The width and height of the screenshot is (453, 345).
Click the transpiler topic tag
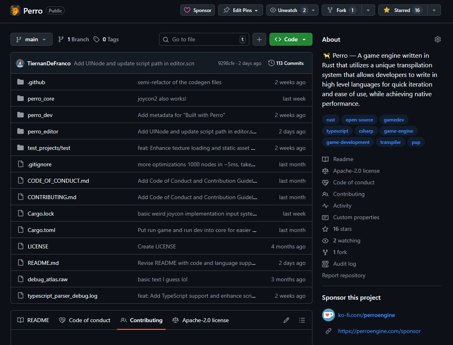(x=390, y=142)
